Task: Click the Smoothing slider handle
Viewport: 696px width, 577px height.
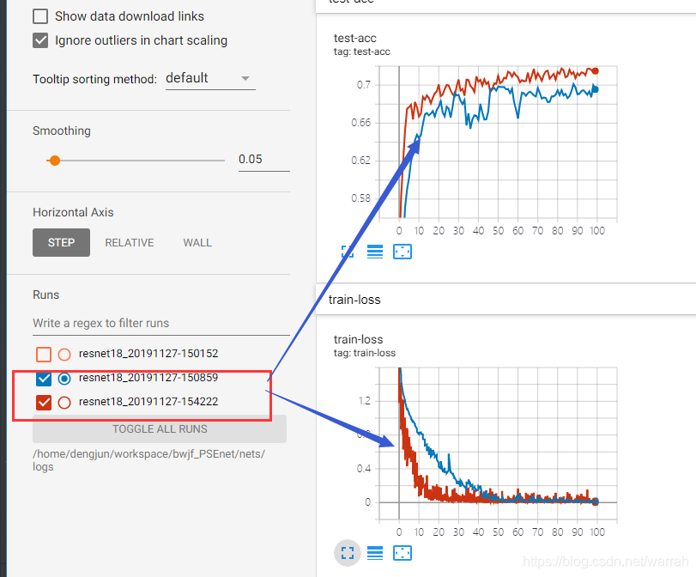Action: [x=54, y=160]
